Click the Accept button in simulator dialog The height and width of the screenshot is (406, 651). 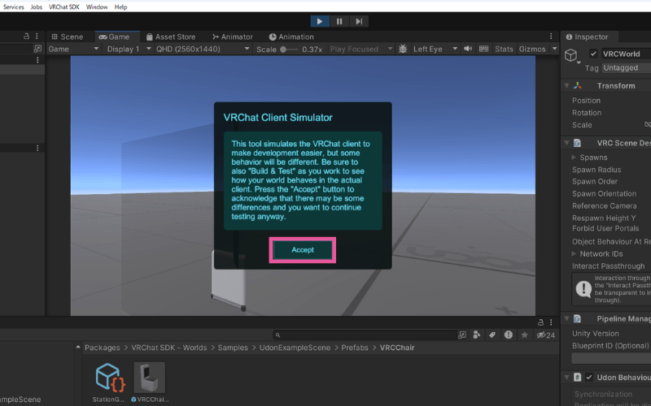pos(303,250)
